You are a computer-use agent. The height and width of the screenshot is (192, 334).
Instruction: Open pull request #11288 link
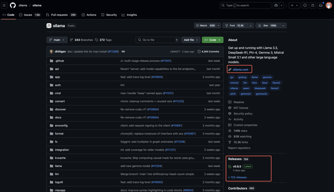[x=113, y=52]
